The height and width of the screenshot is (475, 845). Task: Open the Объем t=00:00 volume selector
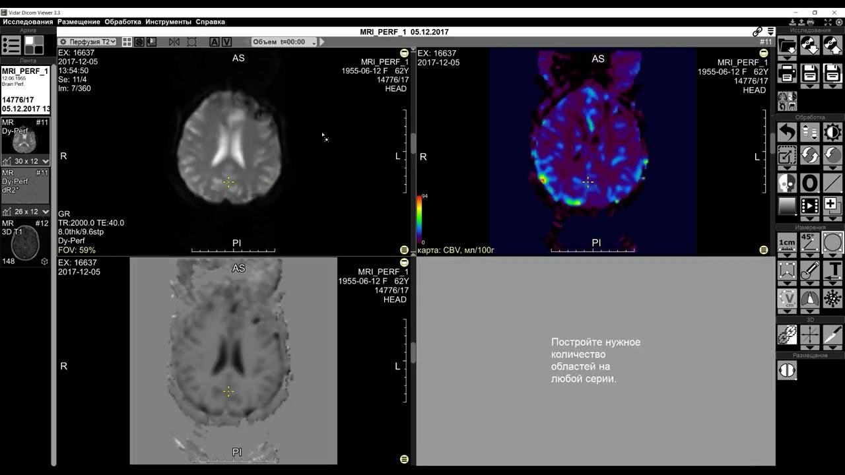pyautogui.click(x=285, y=42)
